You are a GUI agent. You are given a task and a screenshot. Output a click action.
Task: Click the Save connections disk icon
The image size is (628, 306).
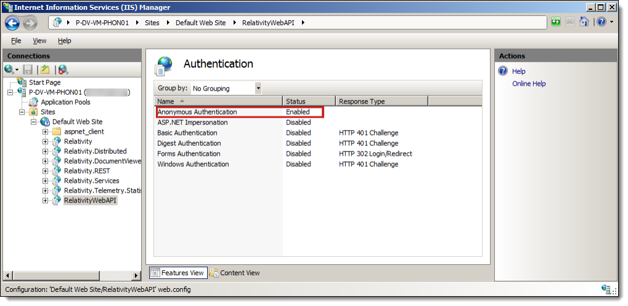(28, 70)
